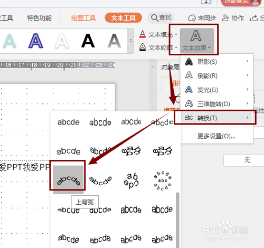Click the text fill (文本填充) icon
The height and width of the screenshot is (248, 264).
coord(143,34)
